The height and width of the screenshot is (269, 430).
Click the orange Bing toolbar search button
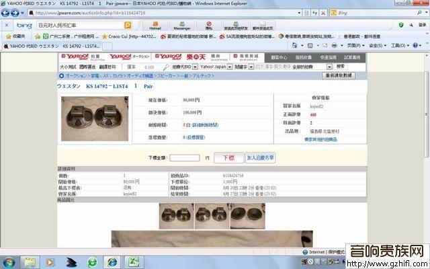point(128,26)
